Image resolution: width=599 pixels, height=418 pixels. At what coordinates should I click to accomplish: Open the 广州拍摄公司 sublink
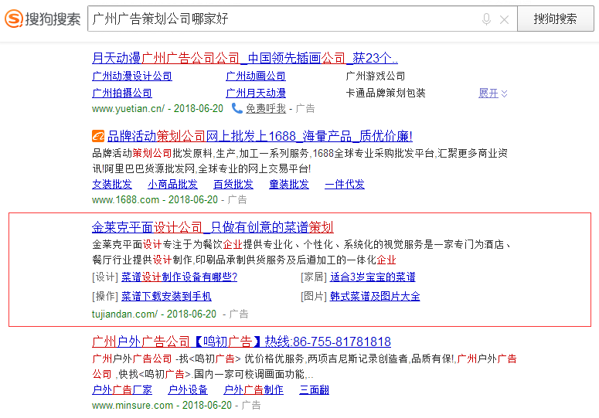122,93
